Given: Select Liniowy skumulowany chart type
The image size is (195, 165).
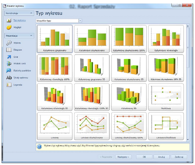Looking at the screenshot, I should tap(92, 126).
